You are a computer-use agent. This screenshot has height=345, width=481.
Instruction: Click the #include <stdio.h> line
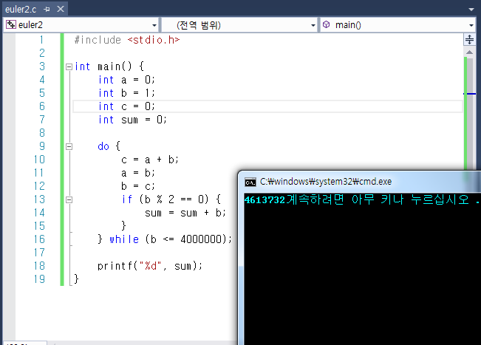click(127, 40)
